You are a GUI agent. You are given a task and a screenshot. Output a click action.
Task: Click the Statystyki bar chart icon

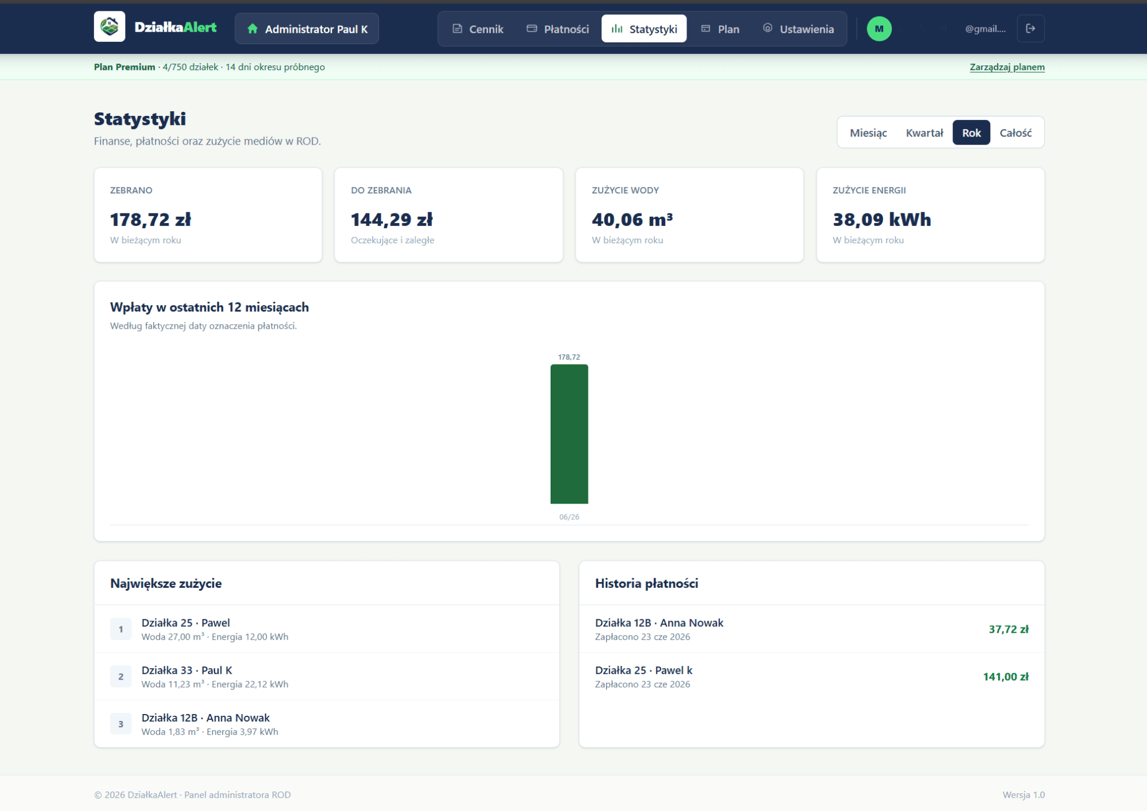pyautogui.click(x=617, y=29)
